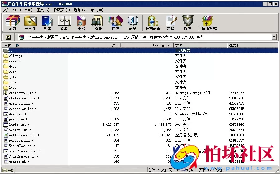Click the 测试 (Test) toolbar icon
Viewport: 280px width, 174px height.
coord(47,23)
